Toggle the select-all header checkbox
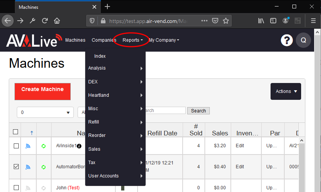This screenshot has width=321, height=192. (16, 132)
